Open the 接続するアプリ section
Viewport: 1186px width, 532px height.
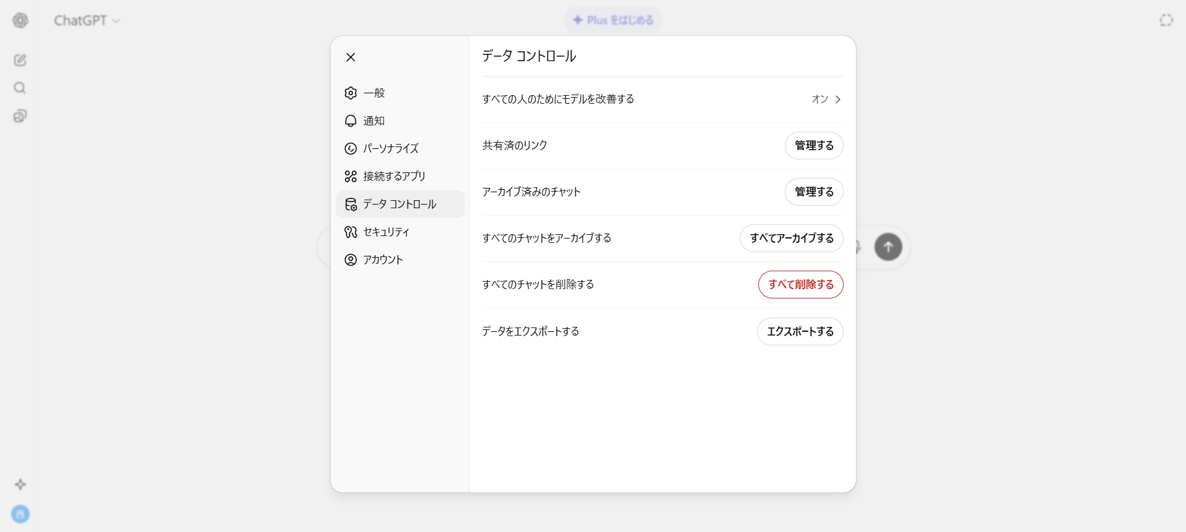394,177
